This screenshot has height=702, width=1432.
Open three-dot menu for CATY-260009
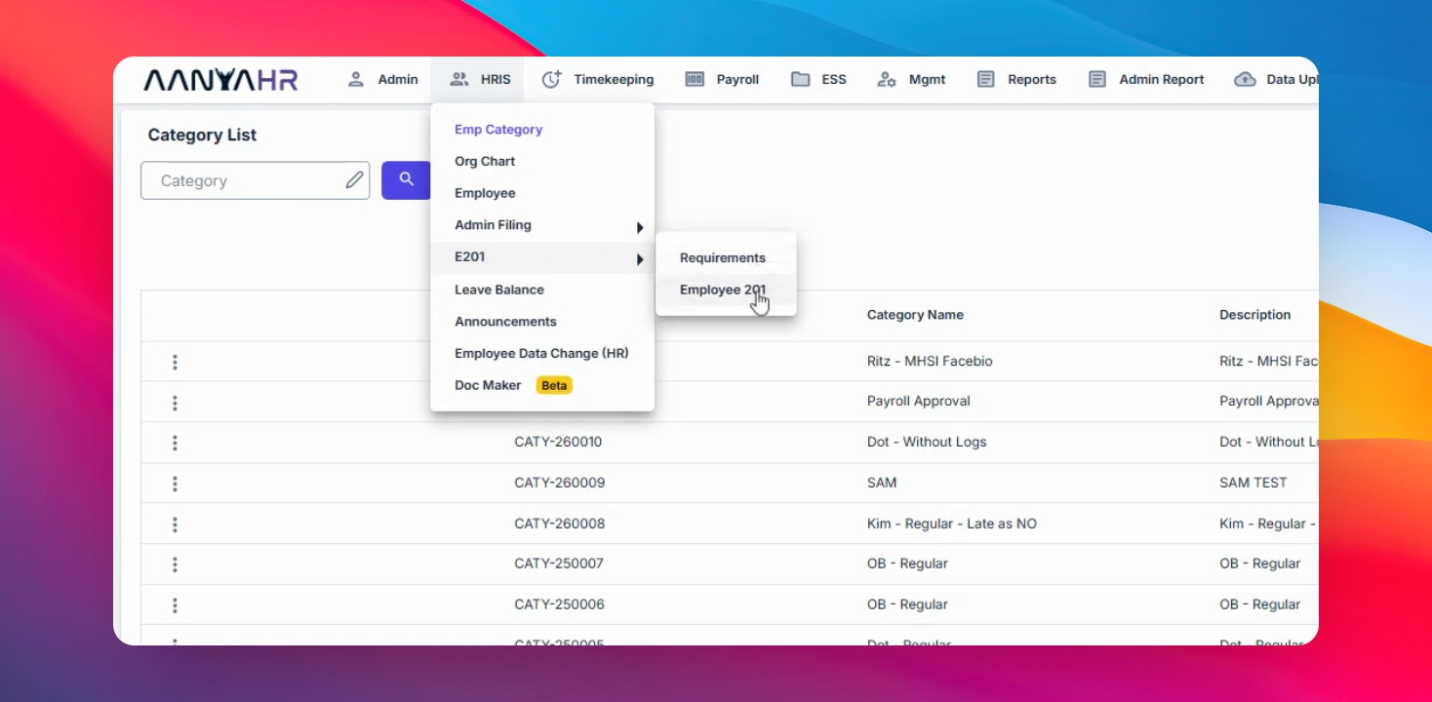pyautogui.click(x=175, y=484)
